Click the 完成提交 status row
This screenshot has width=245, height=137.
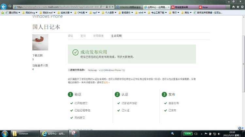[x=78, y=118]
